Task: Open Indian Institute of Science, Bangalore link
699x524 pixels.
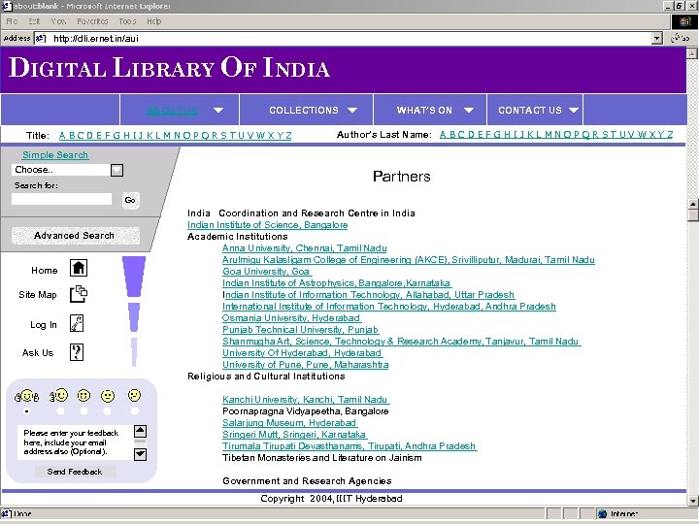Action: [268, 225]
